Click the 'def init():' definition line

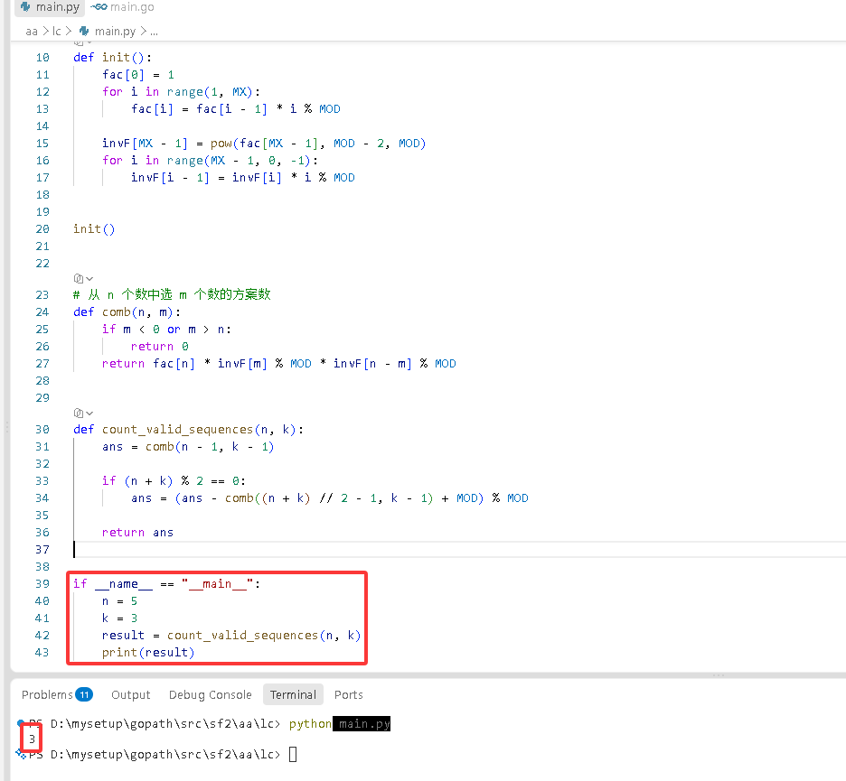[113, 57]
